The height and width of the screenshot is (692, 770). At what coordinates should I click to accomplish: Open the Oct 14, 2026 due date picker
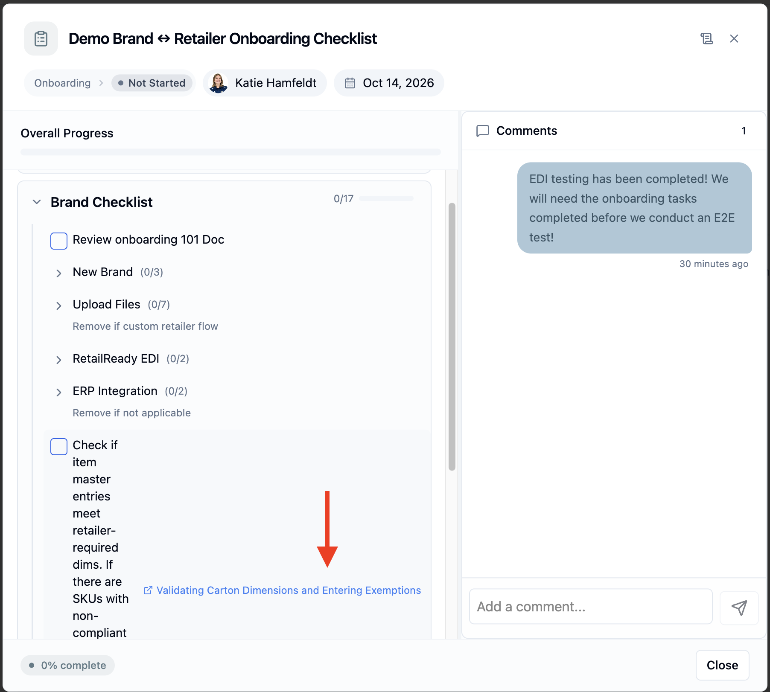pos(389,83)
